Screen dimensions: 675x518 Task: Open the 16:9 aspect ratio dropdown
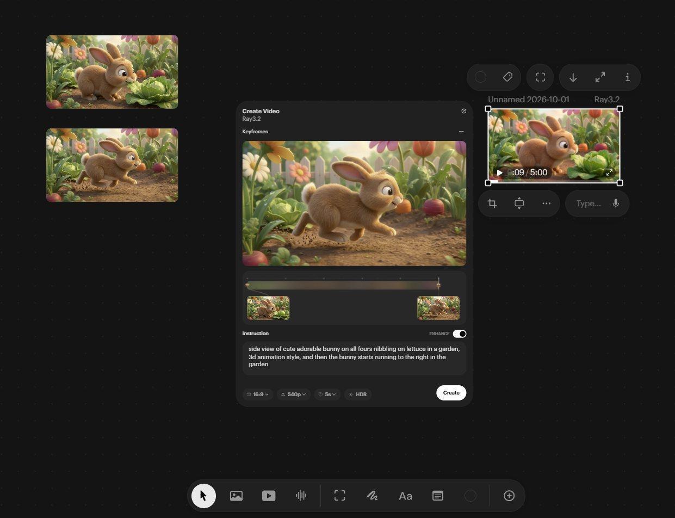point(258,394)
